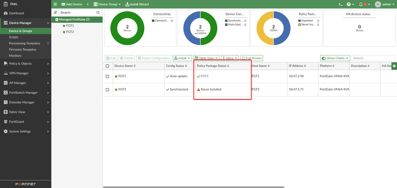Click the Dashboard icon in sidebar
The width and height of the screenshot is (397, 188).
click(x=5, y=13)
